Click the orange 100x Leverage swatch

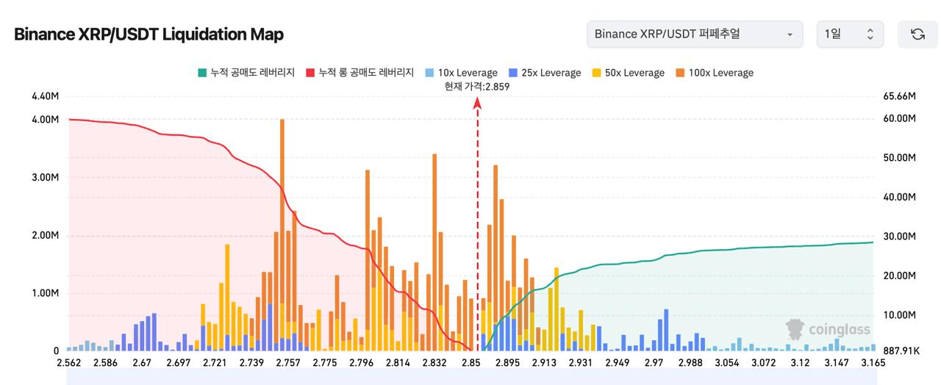click(x=680, y=73)
